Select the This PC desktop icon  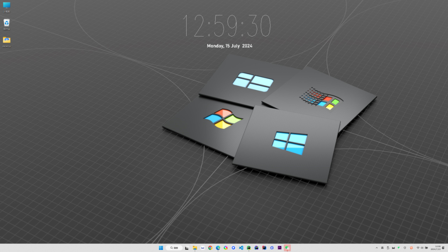pyautogui.click(x=7, y=7)
